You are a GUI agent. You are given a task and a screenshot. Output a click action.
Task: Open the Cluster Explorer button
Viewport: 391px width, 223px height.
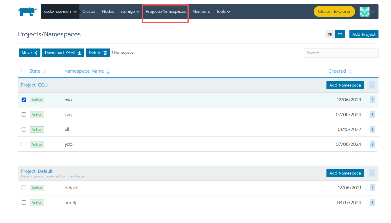334,12
